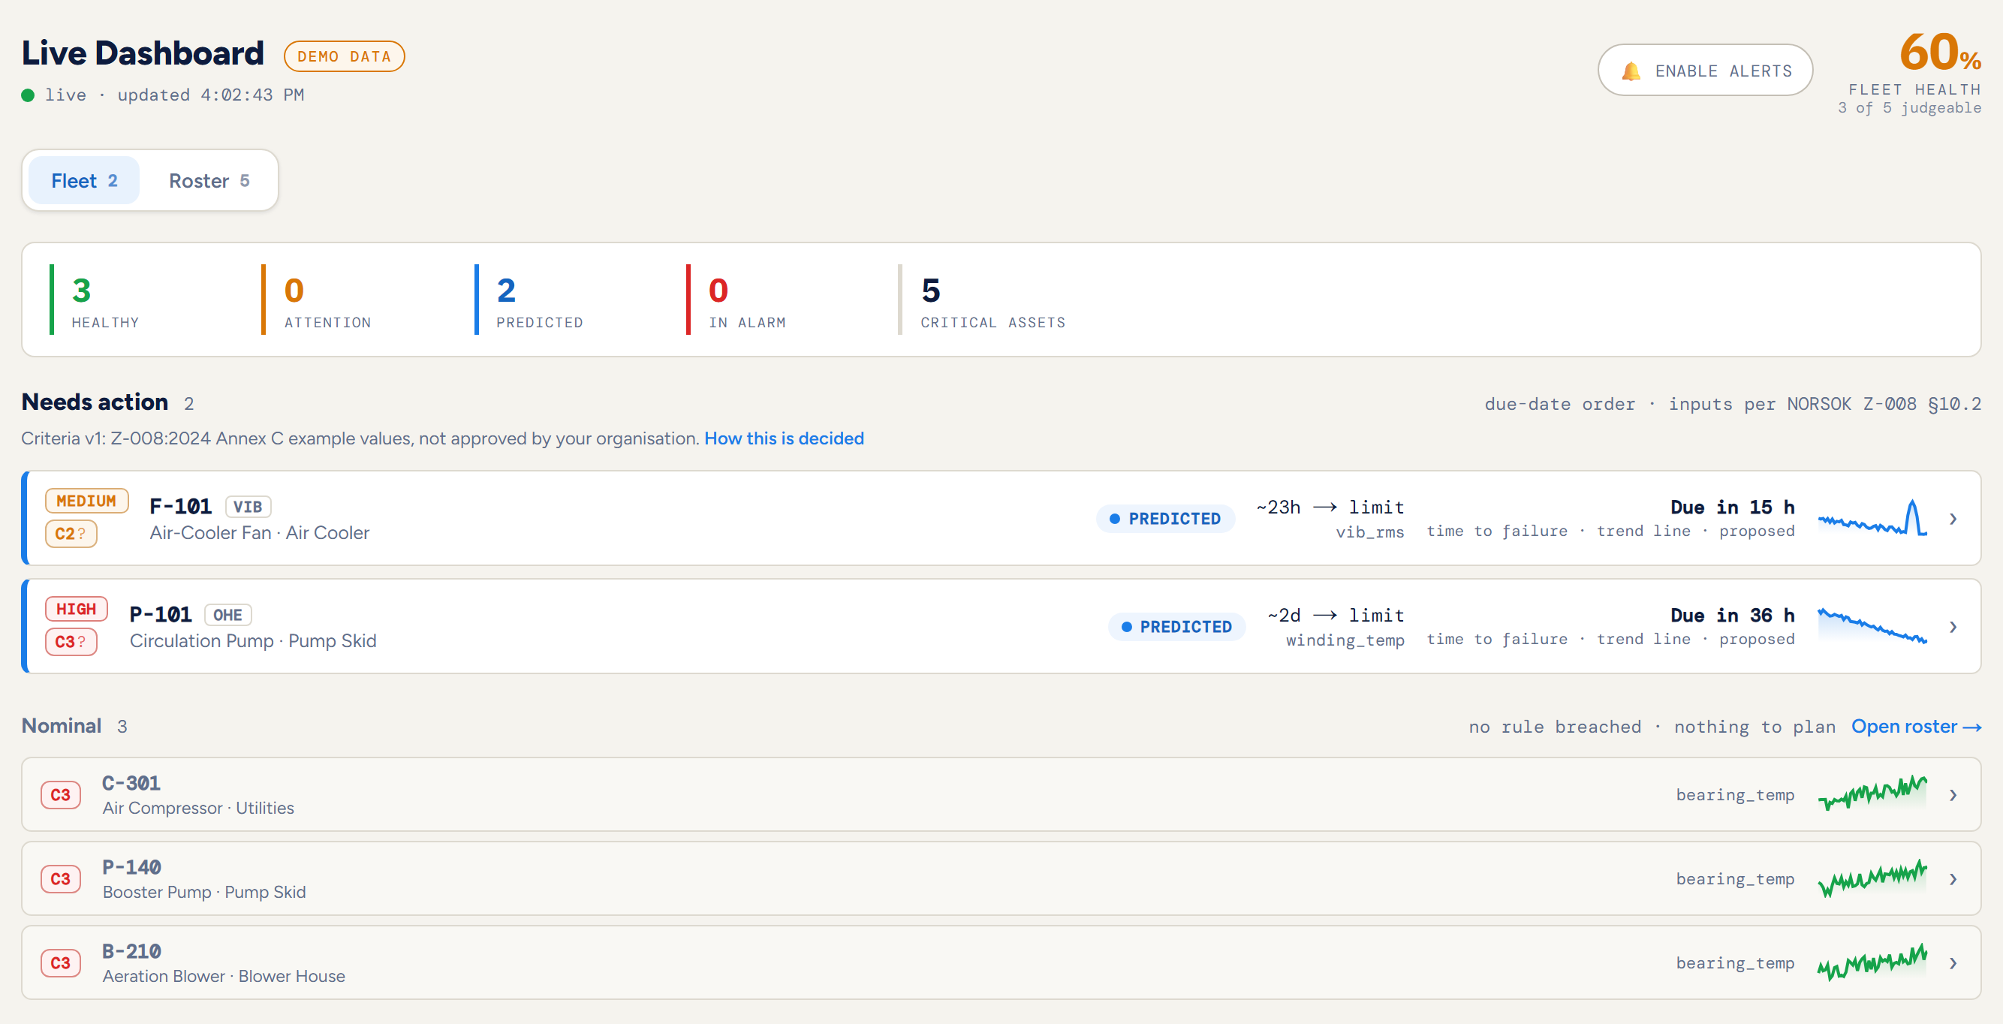Click the C3 badge on B-210 row

pyautogui.click(x=61, y=962)
